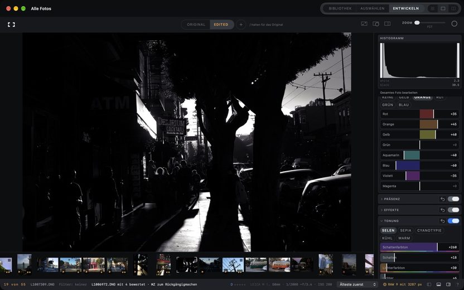Screen dimensions: 464x290
Task: Adjust the Gelb color mix slider
Action: click(419, 134)
